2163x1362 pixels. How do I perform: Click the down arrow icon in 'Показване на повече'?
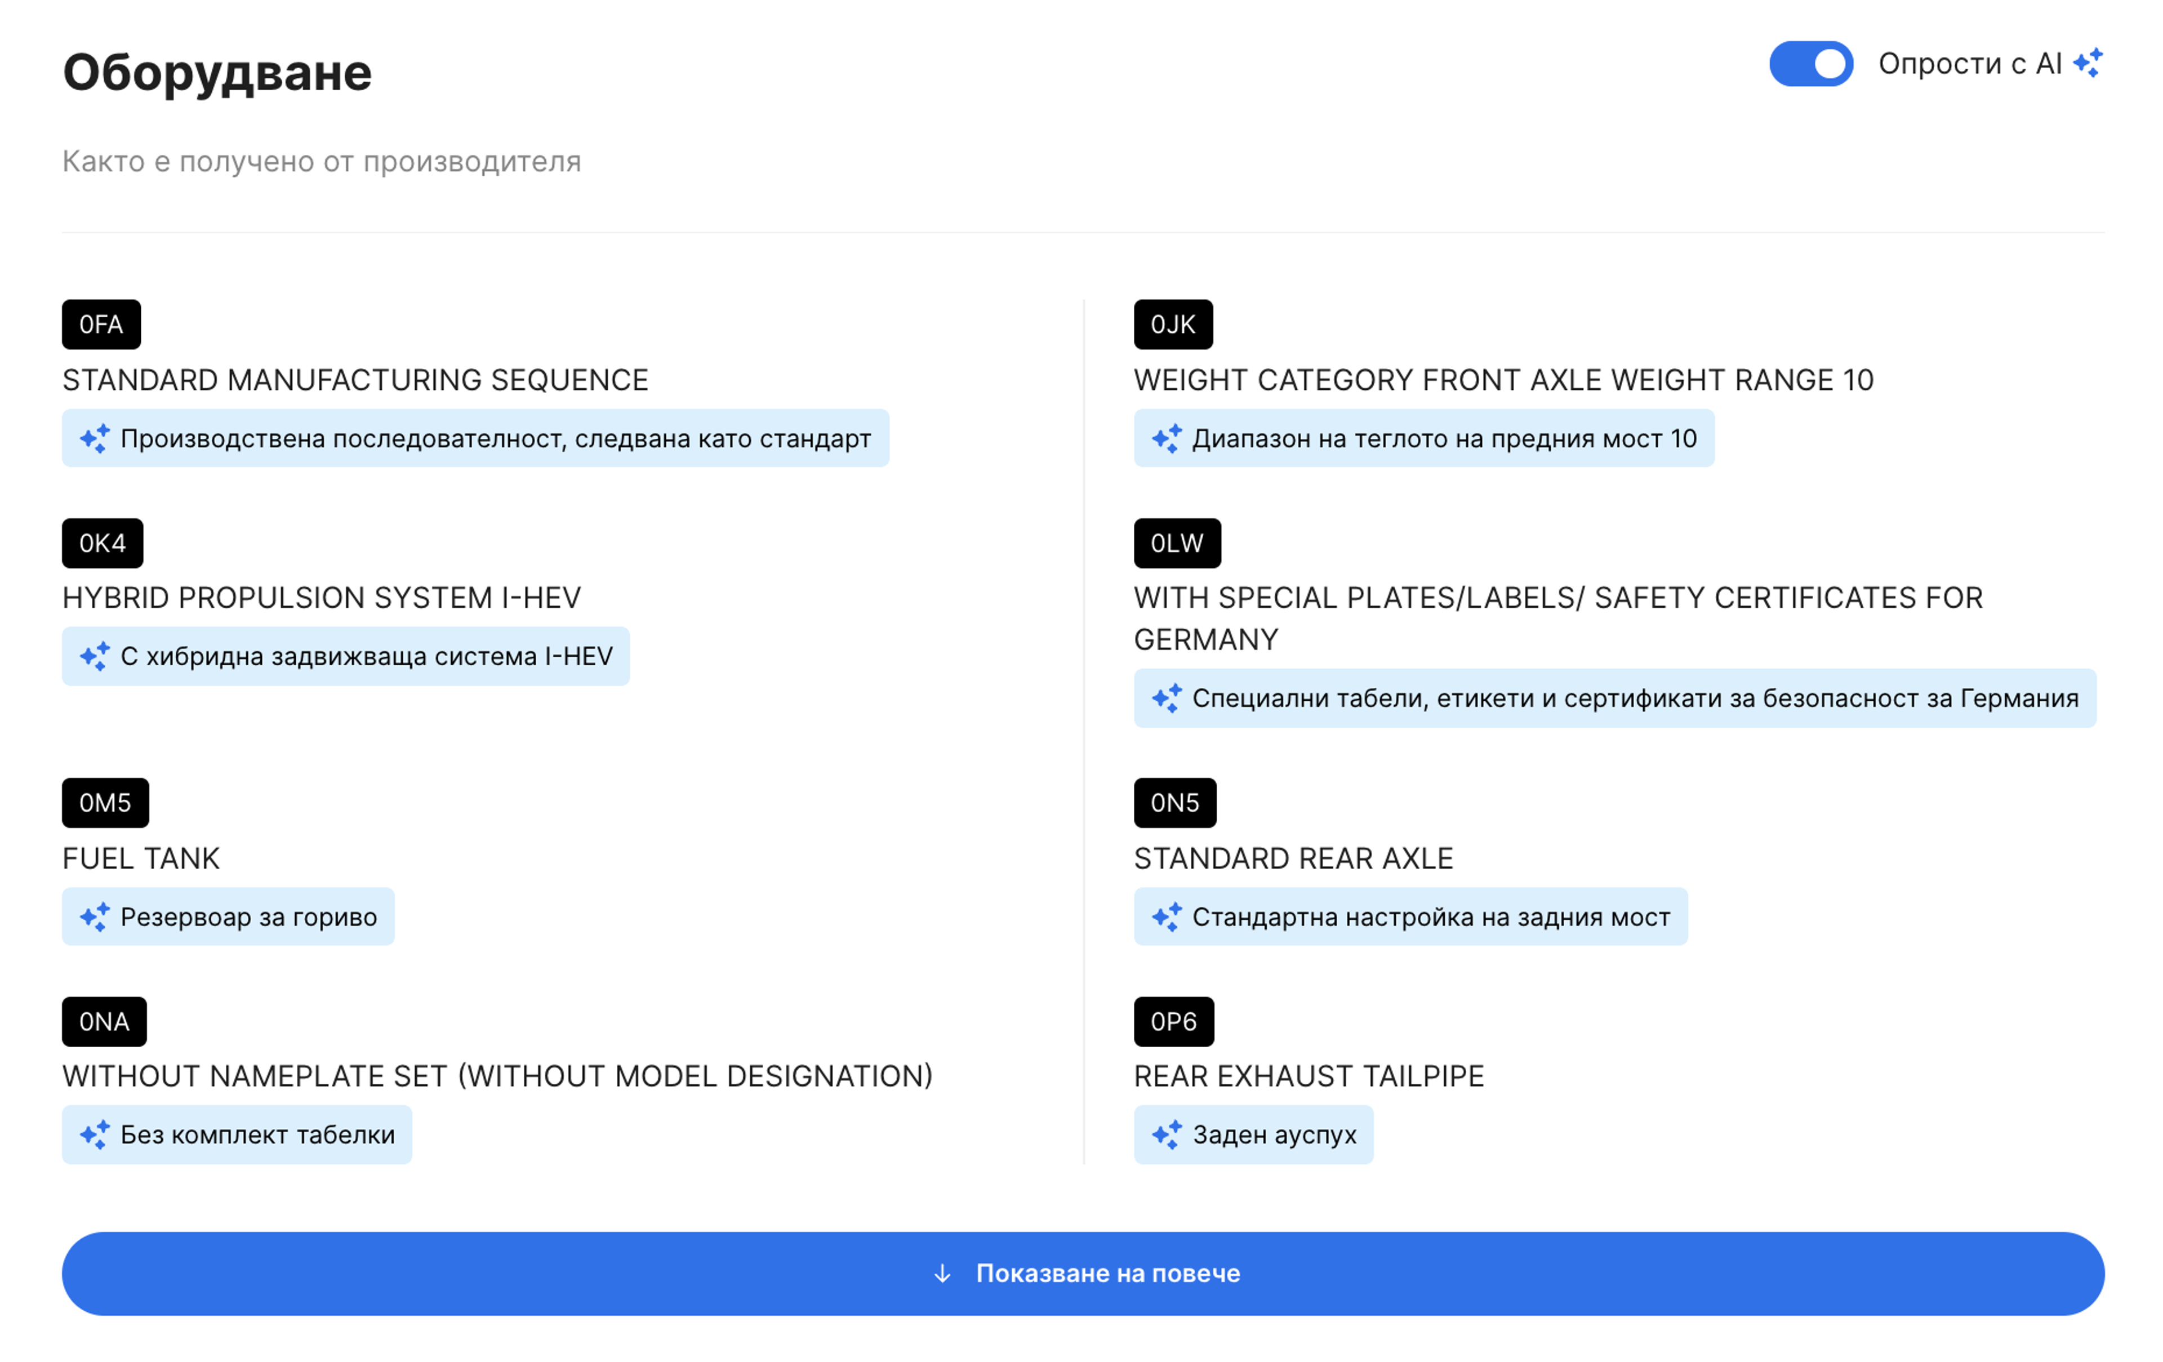[941, 1273]
